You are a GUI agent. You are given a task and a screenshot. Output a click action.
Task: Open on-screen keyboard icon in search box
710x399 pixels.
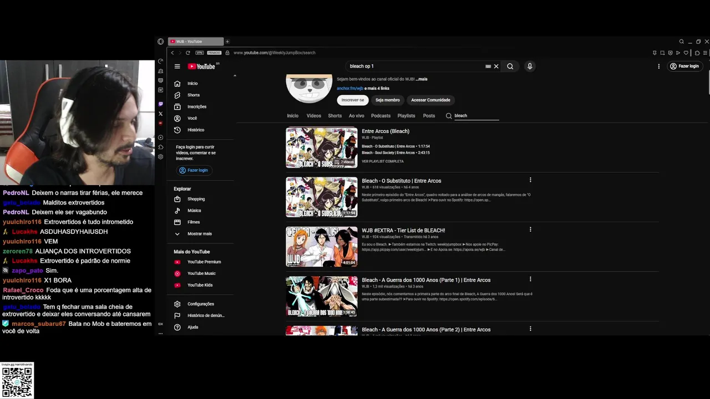click(x=488, y=66)
